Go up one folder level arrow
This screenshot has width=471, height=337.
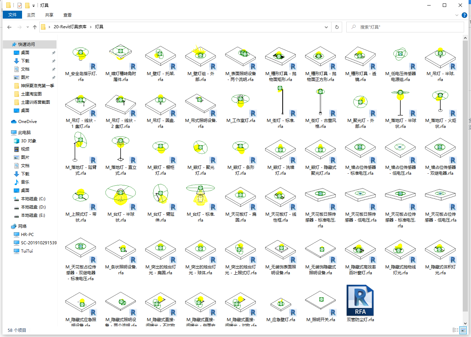tap(35, 27)
